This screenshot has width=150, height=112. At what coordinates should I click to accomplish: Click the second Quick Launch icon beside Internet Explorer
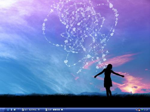pyautogui.click(x=11, y=110)
